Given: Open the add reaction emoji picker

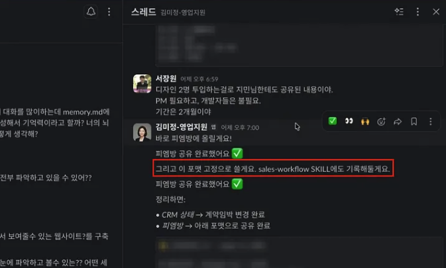Looking at the screenshot, I should point(381,122).
